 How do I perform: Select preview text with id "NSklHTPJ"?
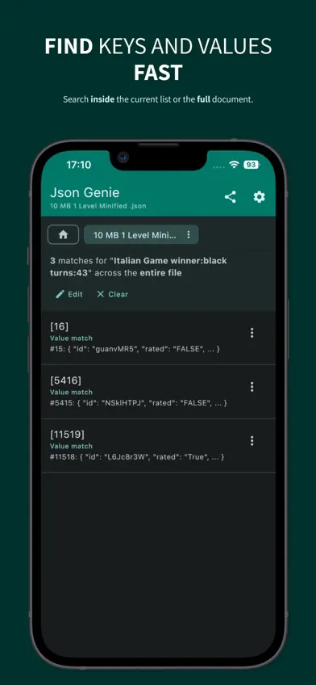(139, 403)
